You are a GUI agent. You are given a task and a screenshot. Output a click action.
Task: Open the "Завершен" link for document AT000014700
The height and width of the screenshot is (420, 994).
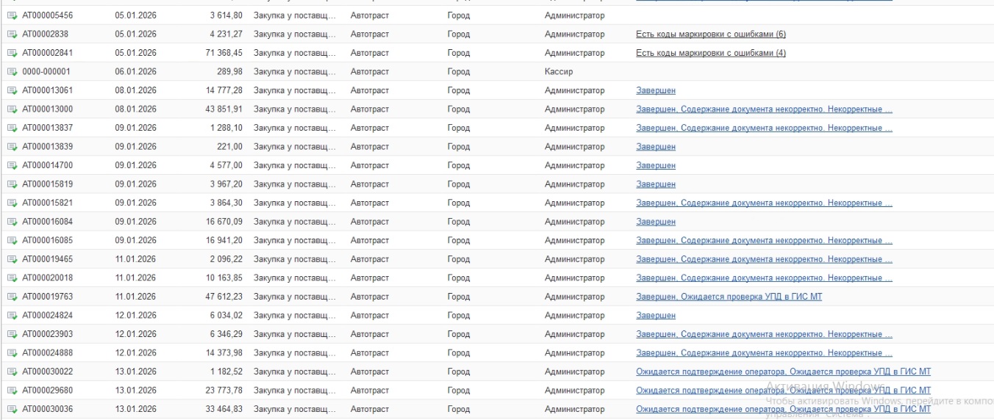pyautogui.click(x=655, y=165)
